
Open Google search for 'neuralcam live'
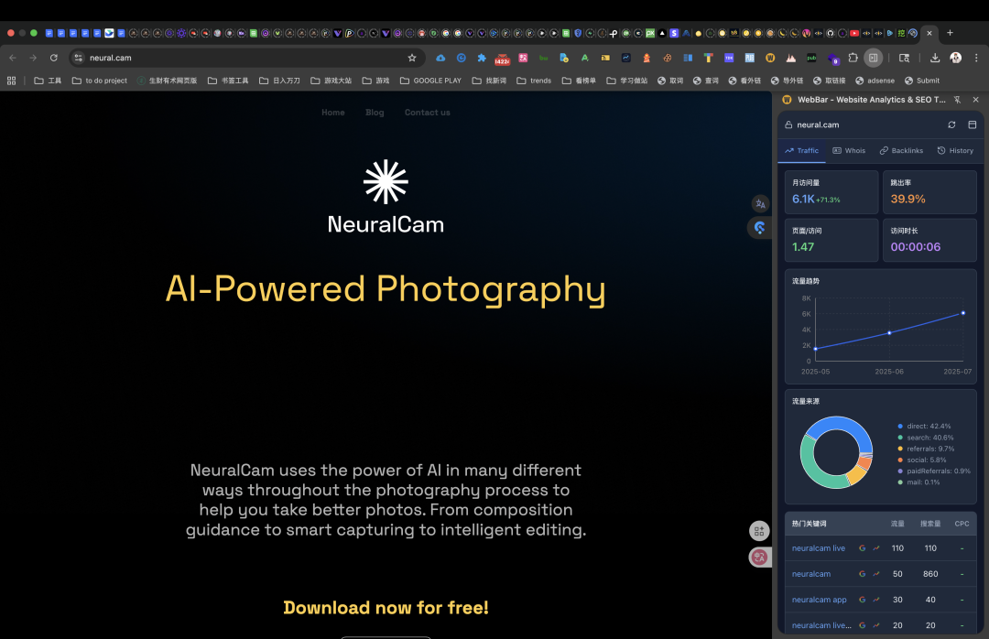tap(863, 548)
